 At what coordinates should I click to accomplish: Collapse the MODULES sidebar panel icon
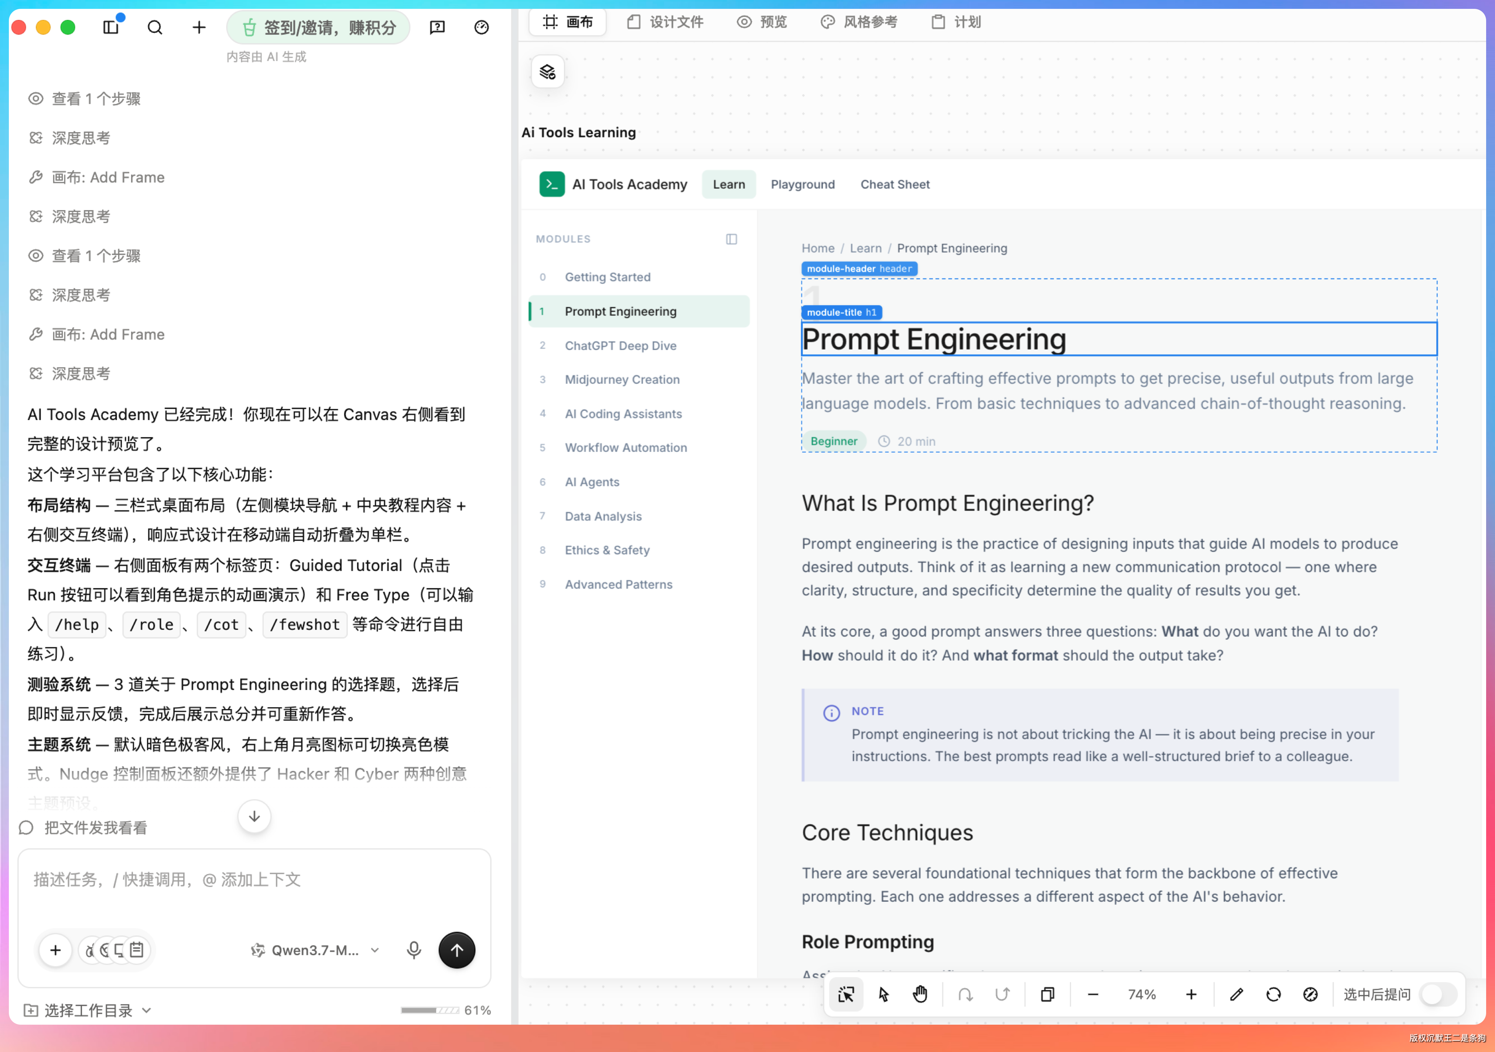click(x=731, y=240)
